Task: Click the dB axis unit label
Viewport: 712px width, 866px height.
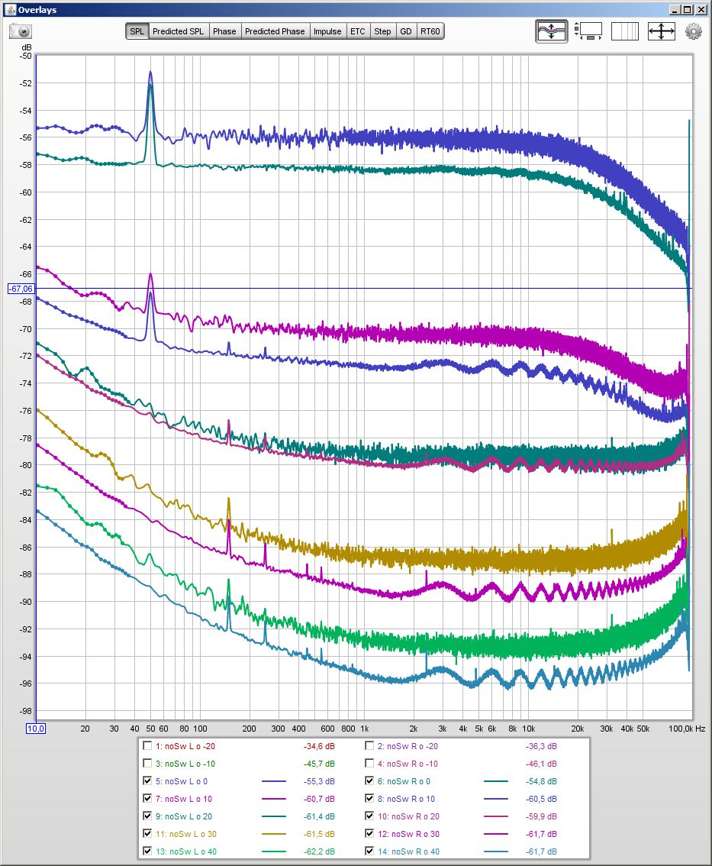Action: click(27, 47)
